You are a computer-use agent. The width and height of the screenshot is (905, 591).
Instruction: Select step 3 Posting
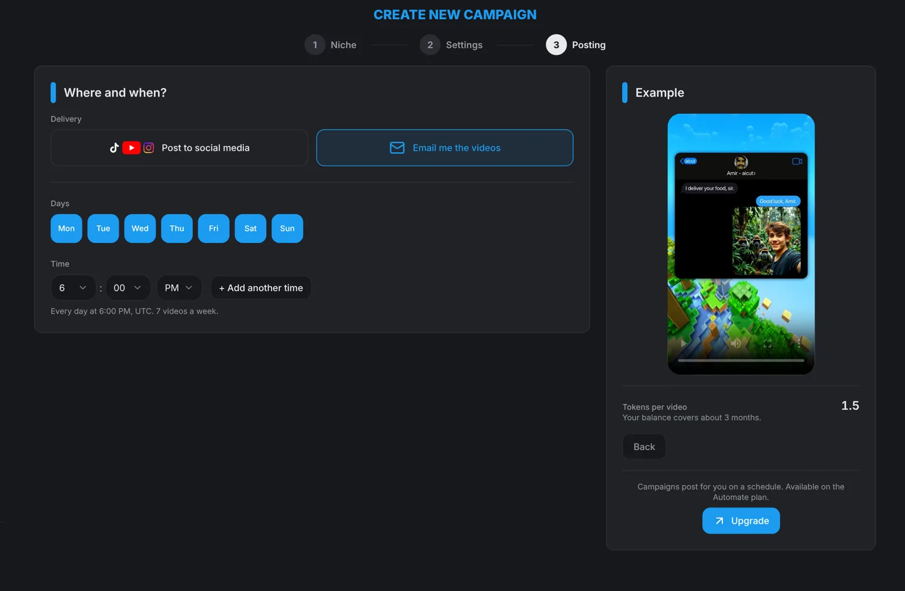[x=576, y=45]
